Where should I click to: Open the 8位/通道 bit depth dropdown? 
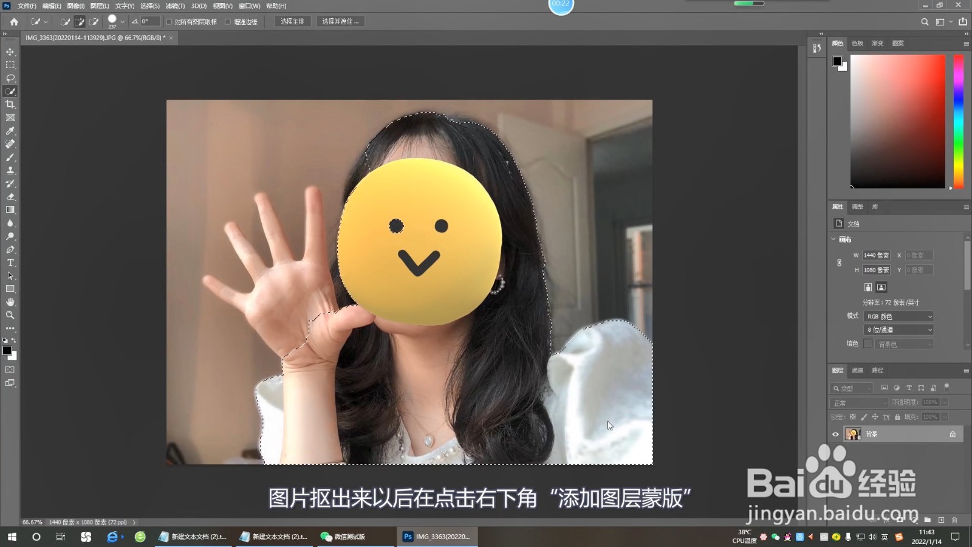point(898,329)
